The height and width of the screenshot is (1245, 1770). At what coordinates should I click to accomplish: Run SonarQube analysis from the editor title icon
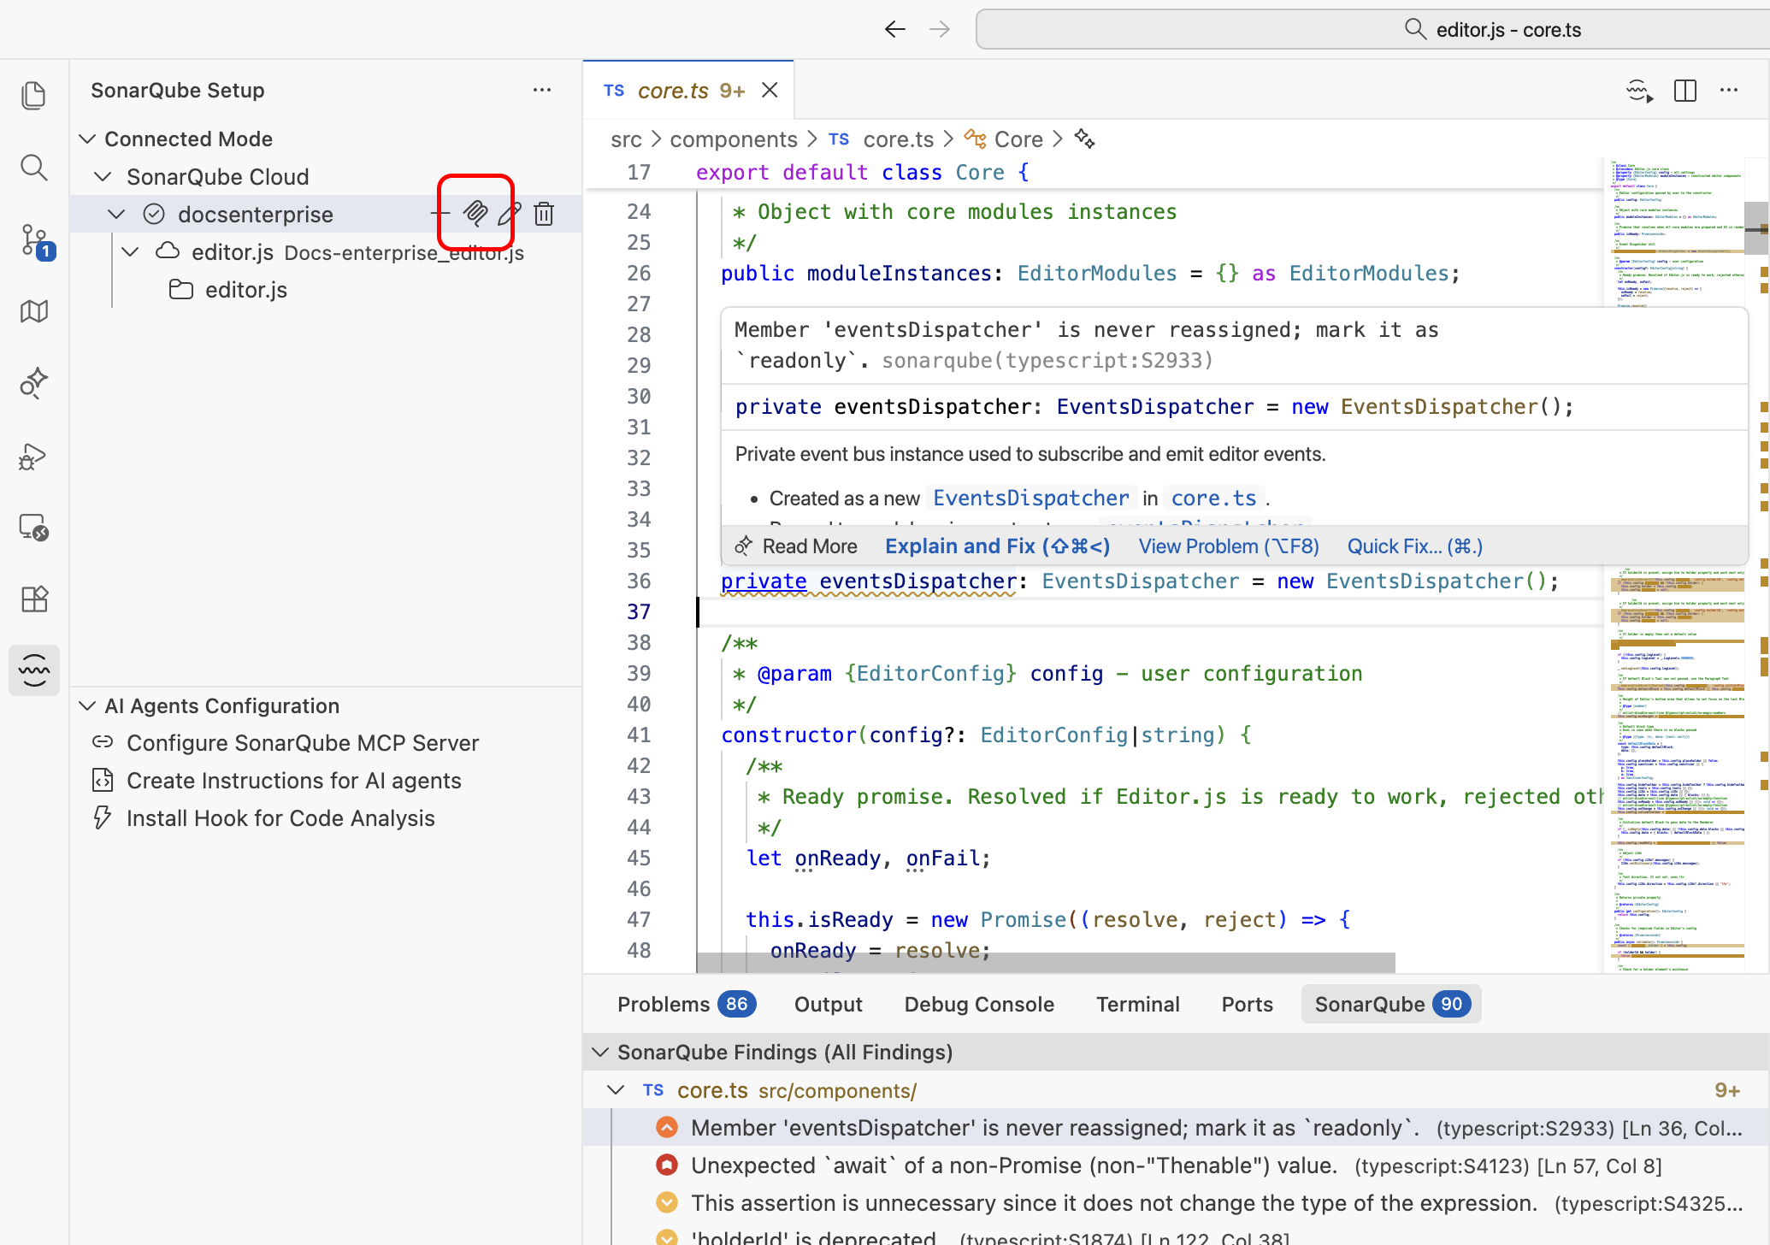click(1639, 90)
